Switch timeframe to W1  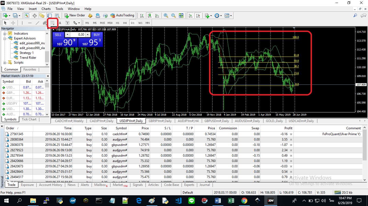click(x=140, y=23)
